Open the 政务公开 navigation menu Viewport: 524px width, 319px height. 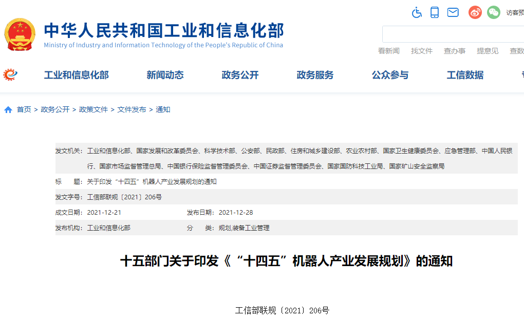pyautogui.click(x=240, y=75)
